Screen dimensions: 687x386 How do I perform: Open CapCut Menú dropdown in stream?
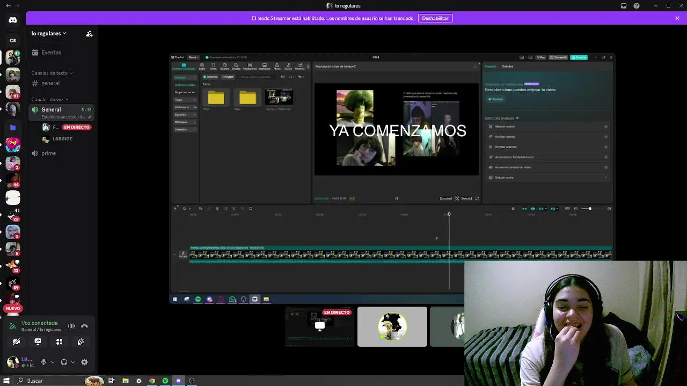coord(193,57)
